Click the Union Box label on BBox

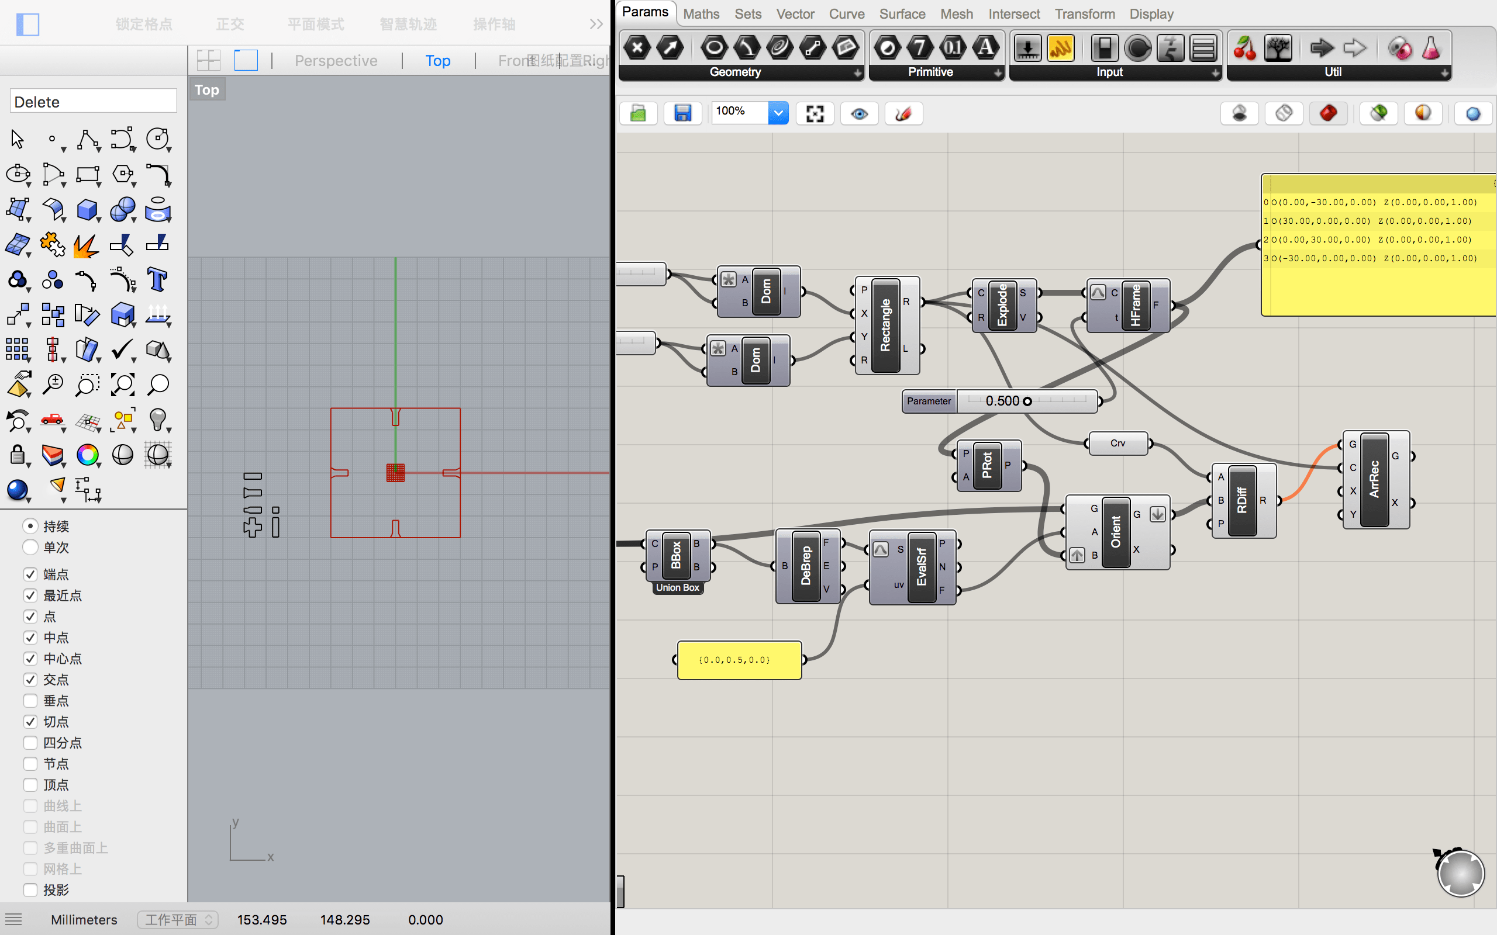tap(677, 587)
